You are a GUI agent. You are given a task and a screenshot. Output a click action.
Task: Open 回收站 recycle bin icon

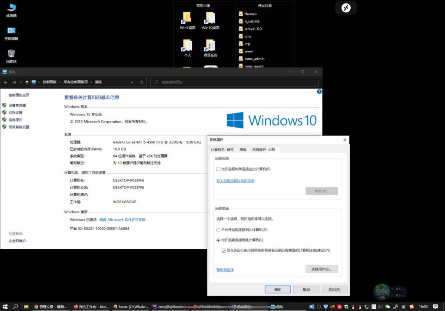[11, 56]
